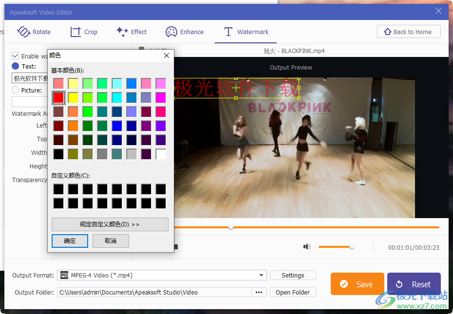453x314 pixels.
Task: Click the Rotate tab icon
Action: tap(24, 32)
